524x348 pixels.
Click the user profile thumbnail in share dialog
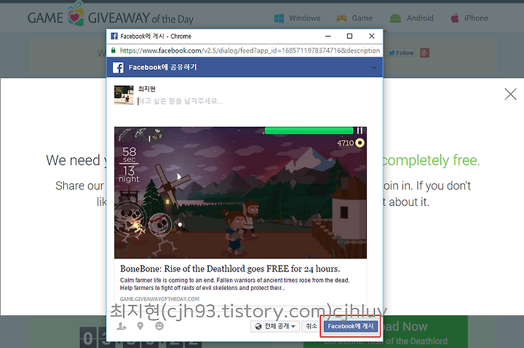(124, 95)
